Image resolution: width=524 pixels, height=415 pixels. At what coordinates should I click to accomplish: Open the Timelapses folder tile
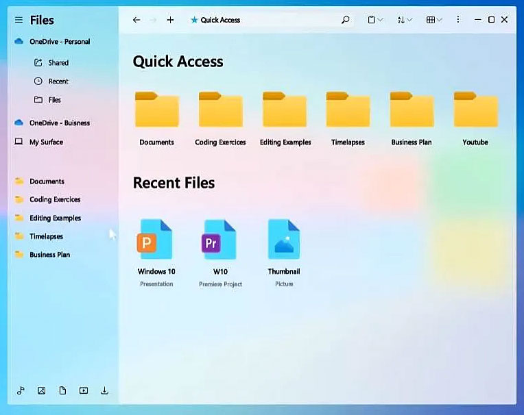pyautogui.click(x=348, y=118)
